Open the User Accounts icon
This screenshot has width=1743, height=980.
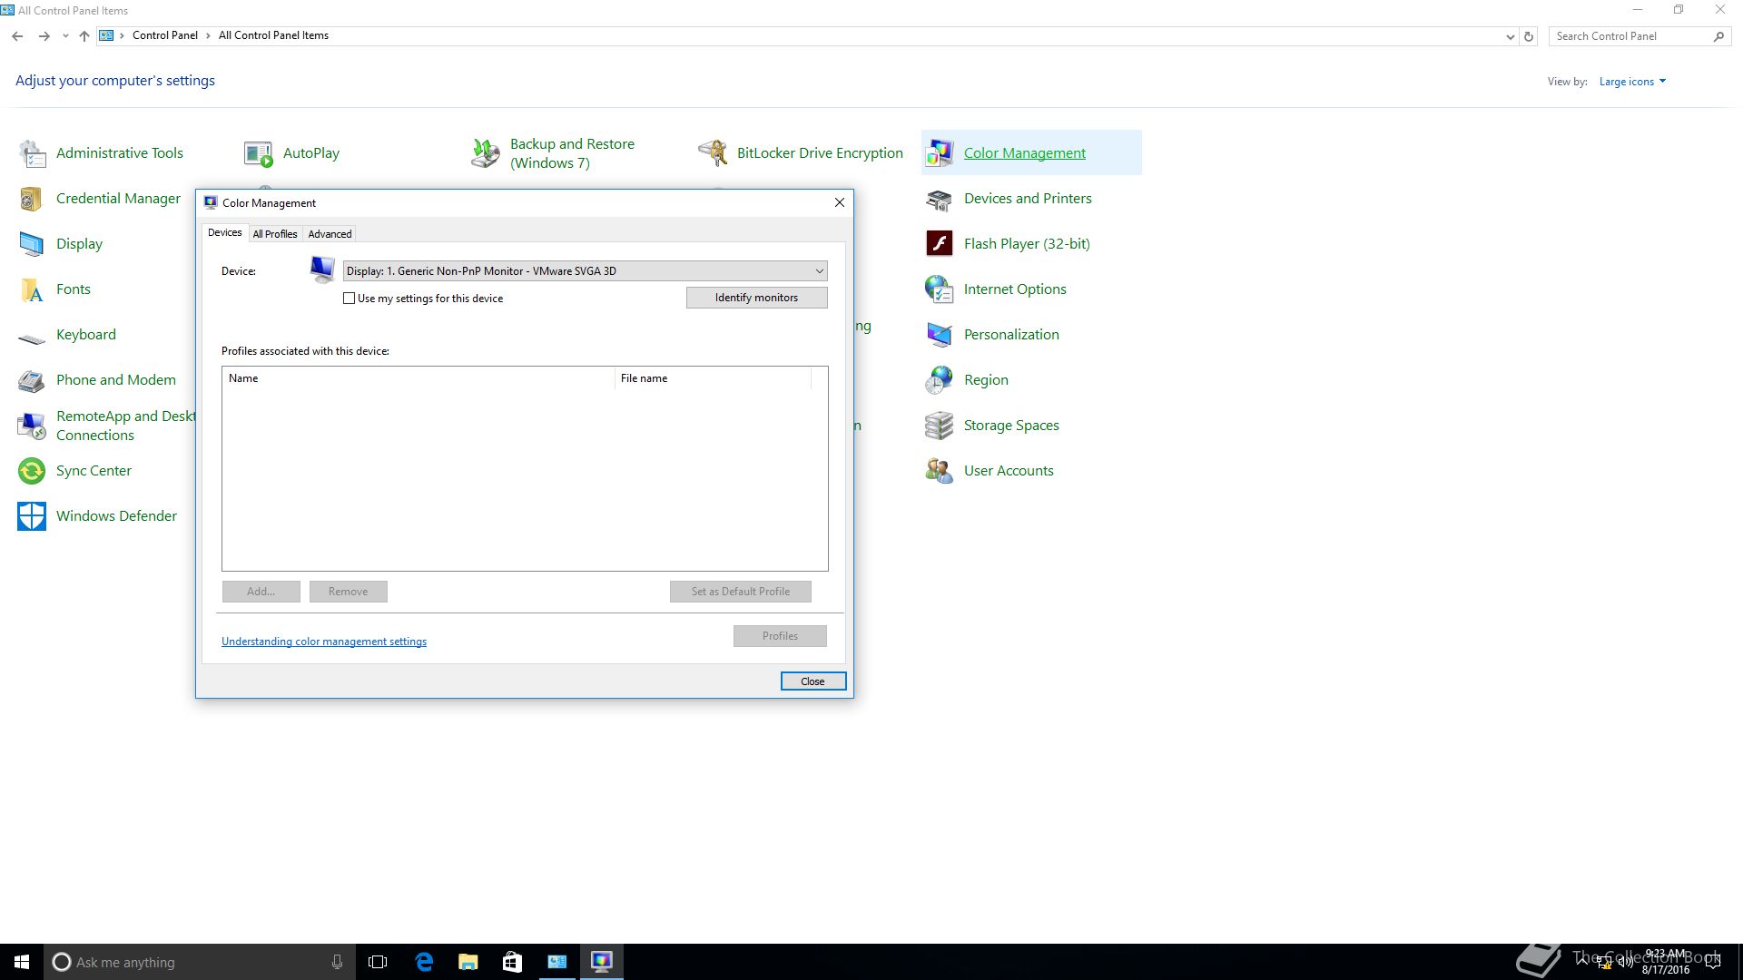(x=940, y=471)
